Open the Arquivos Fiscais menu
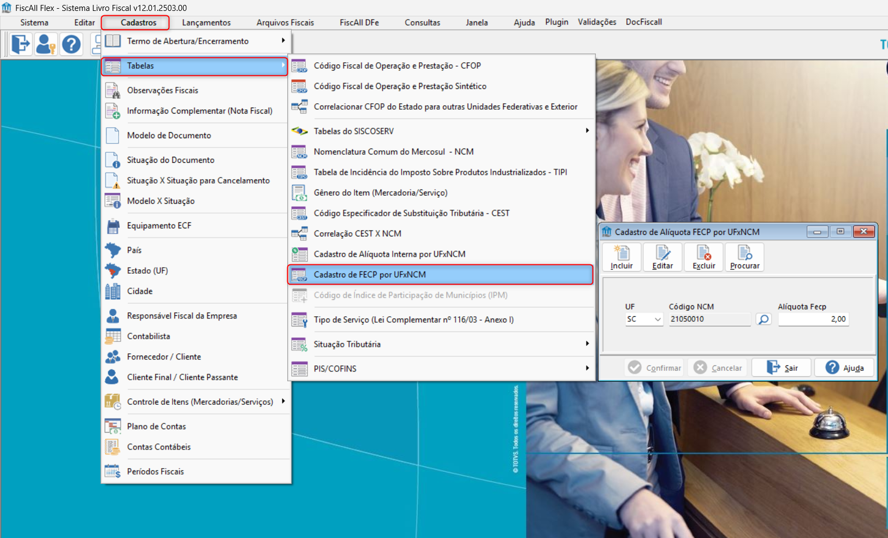Screen dimensions: 888x538 point(285,22)
